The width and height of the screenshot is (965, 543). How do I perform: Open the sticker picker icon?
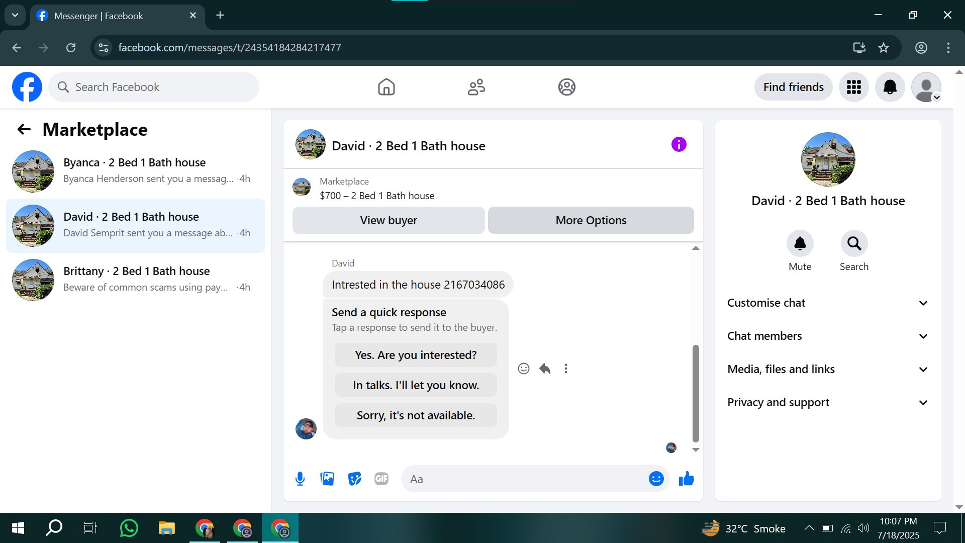pos(354,479)
